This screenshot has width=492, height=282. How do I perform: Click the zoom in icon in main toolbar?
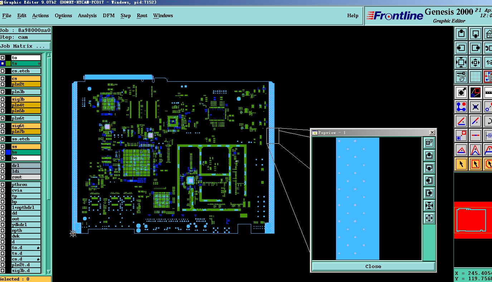coord(461,62)
